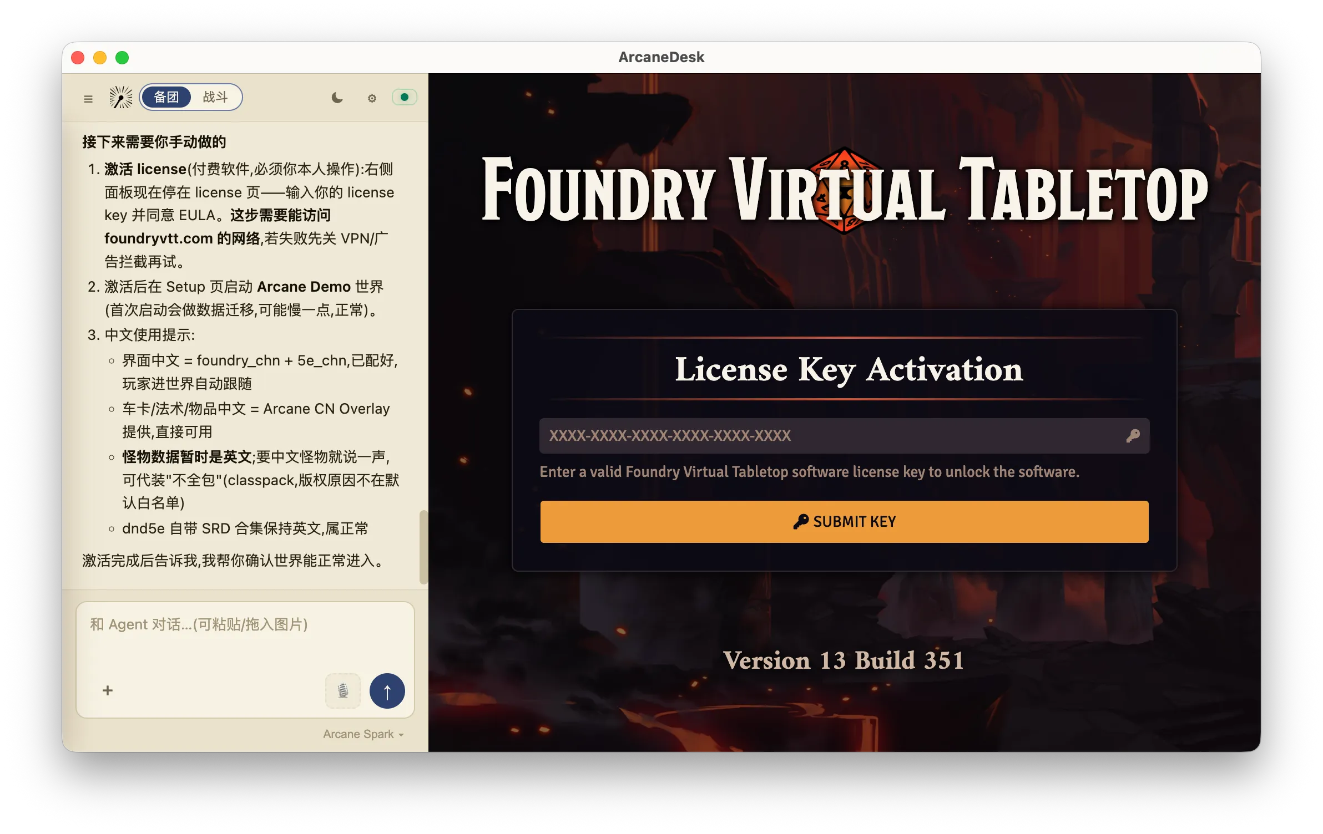Viewport: 1323px width, 834px height.
Task: Activate the microphone voice input icon
Action: click(x=343, y=690)
